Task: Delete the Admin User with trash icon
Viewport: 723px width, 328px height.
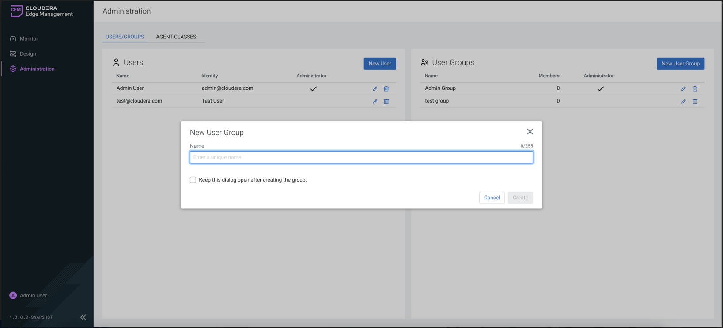Action: (x=386, y=89)
